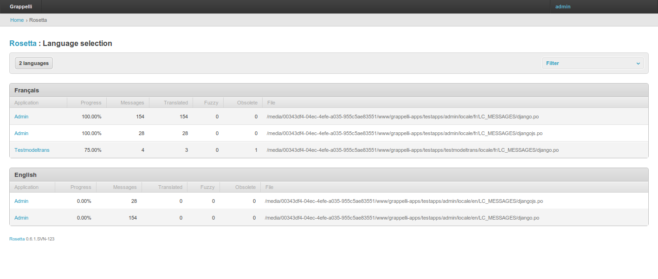This screenshot has height=279, width=658.
Task: Click the en admin django.po file path
Action: tap(402, 218)
